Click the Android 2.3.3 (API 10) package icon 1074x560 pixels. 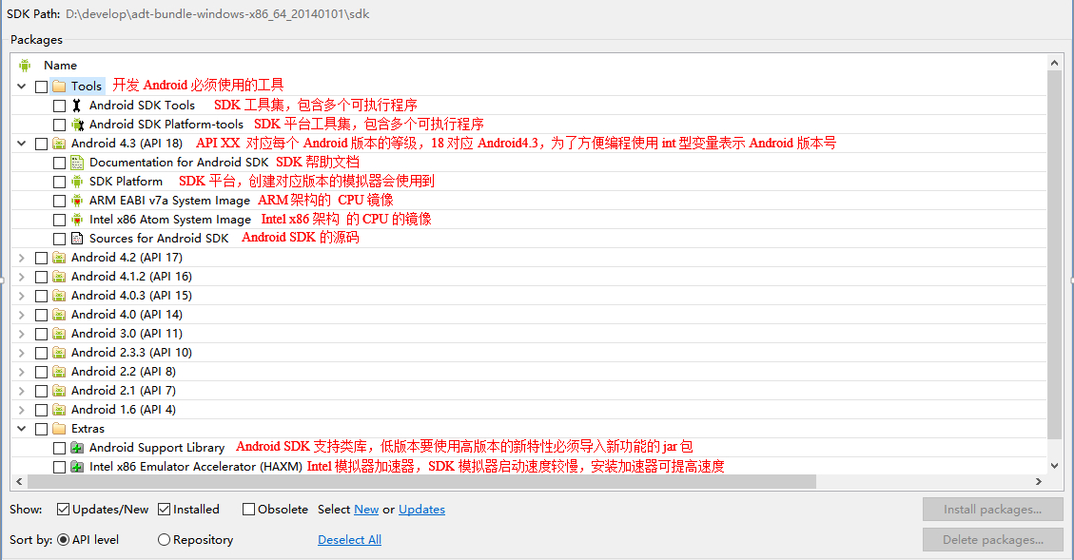[59, 353]
